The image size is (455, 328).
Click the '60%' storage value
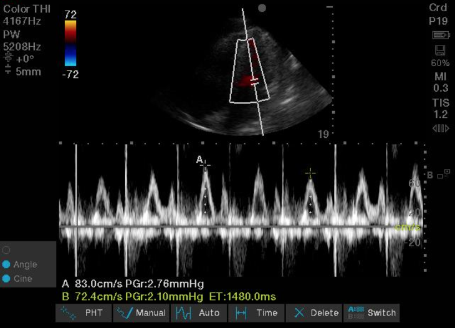coord(440,63)
